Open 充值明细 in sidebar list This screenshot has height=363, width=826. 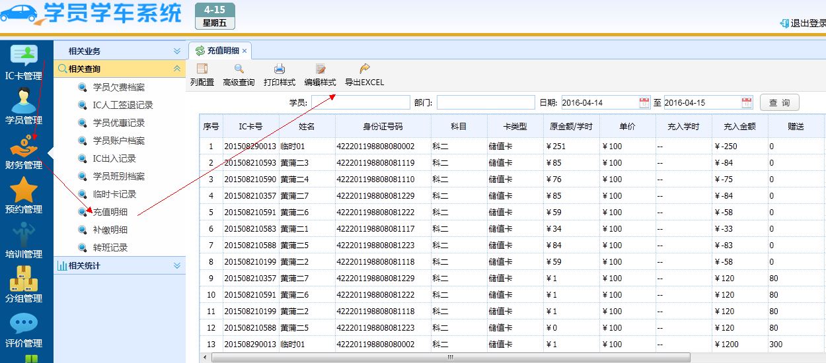(110, 212)
